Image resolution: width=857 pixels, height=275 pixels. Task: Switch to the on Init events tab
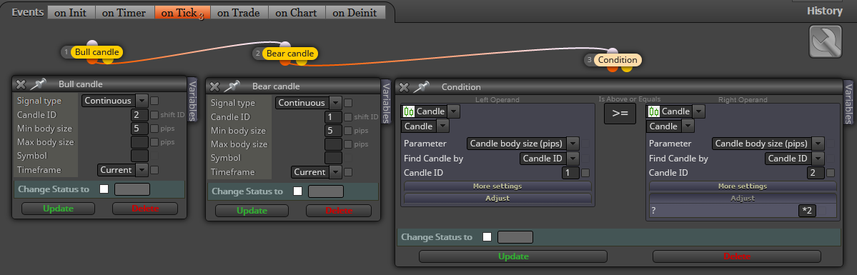pos(71,13)
